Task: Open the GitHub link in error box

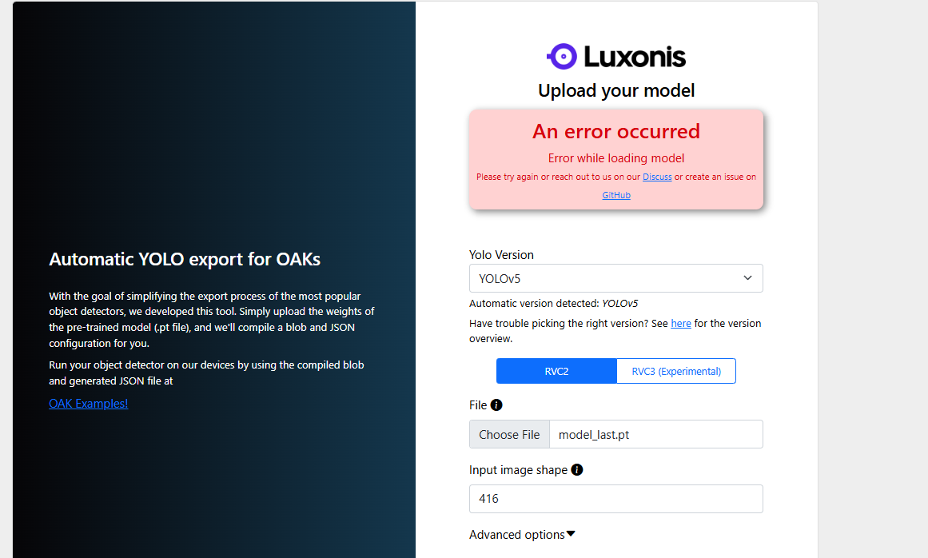Action: (616, 195)
